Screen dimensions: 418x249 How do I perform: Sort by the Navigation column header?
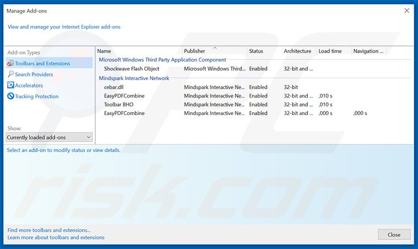369,51
